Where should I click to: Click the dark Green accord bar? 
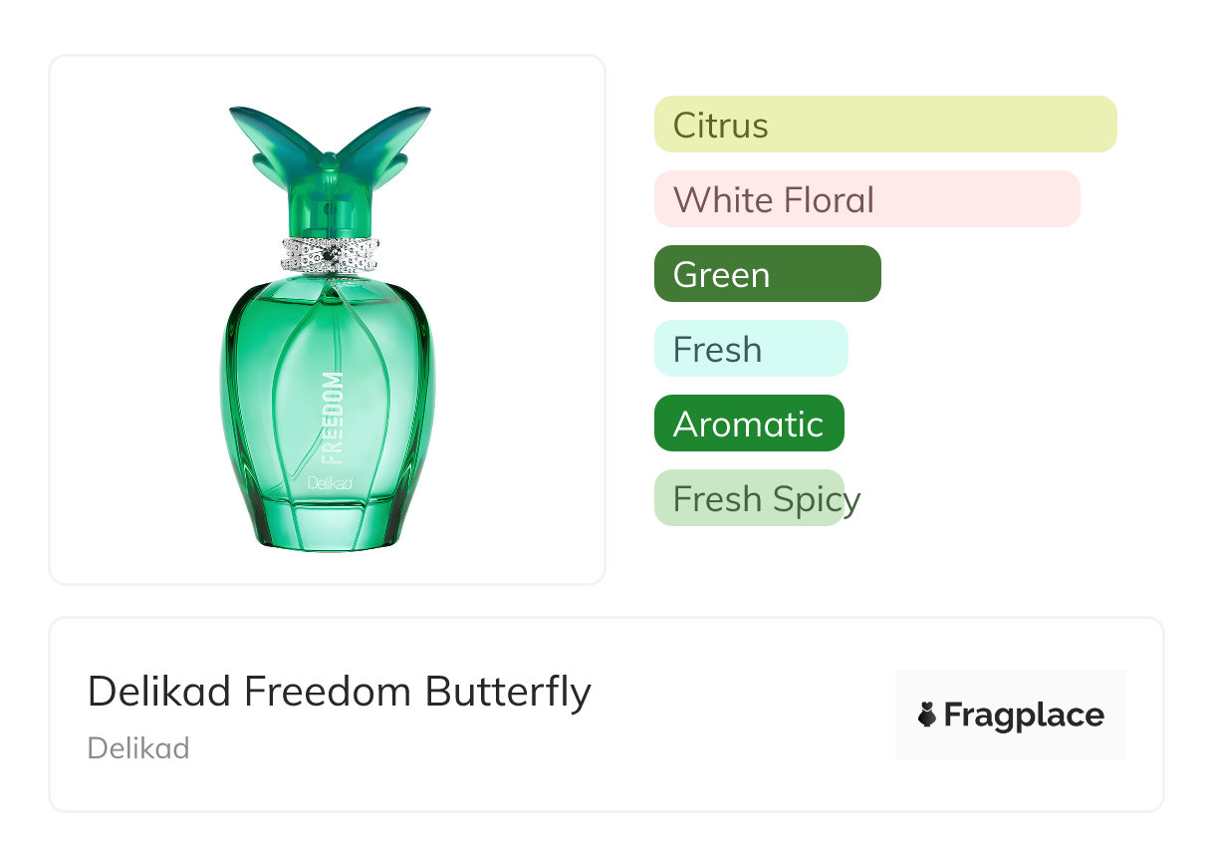pos(767,274)
